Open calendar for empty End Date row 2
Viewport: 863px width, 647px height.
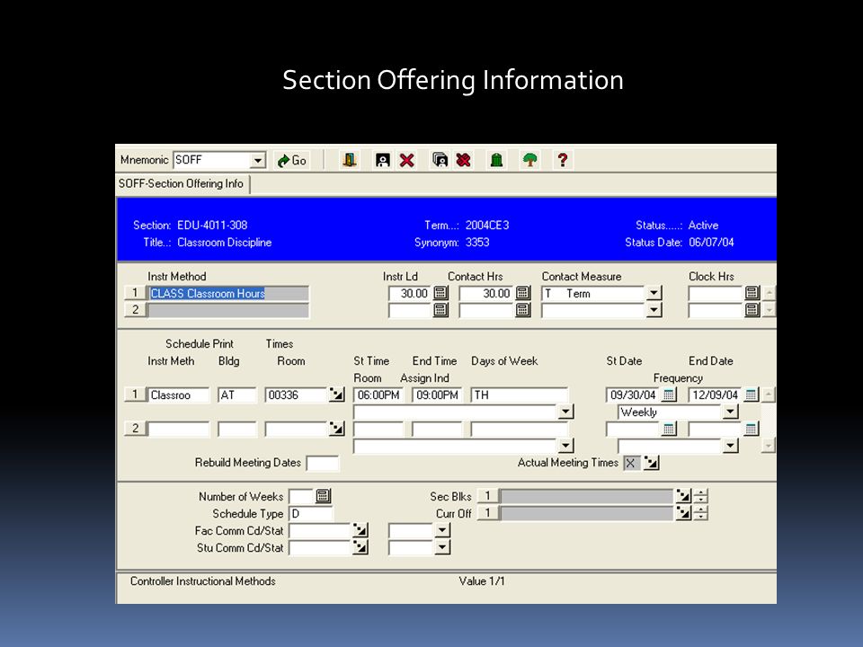coord(751,429)
